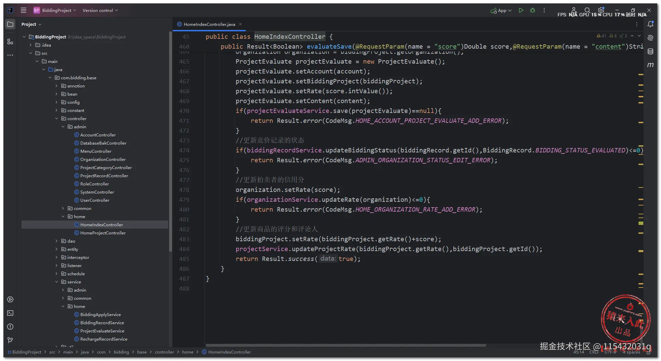Open the Notifications panel

(650, 24)
